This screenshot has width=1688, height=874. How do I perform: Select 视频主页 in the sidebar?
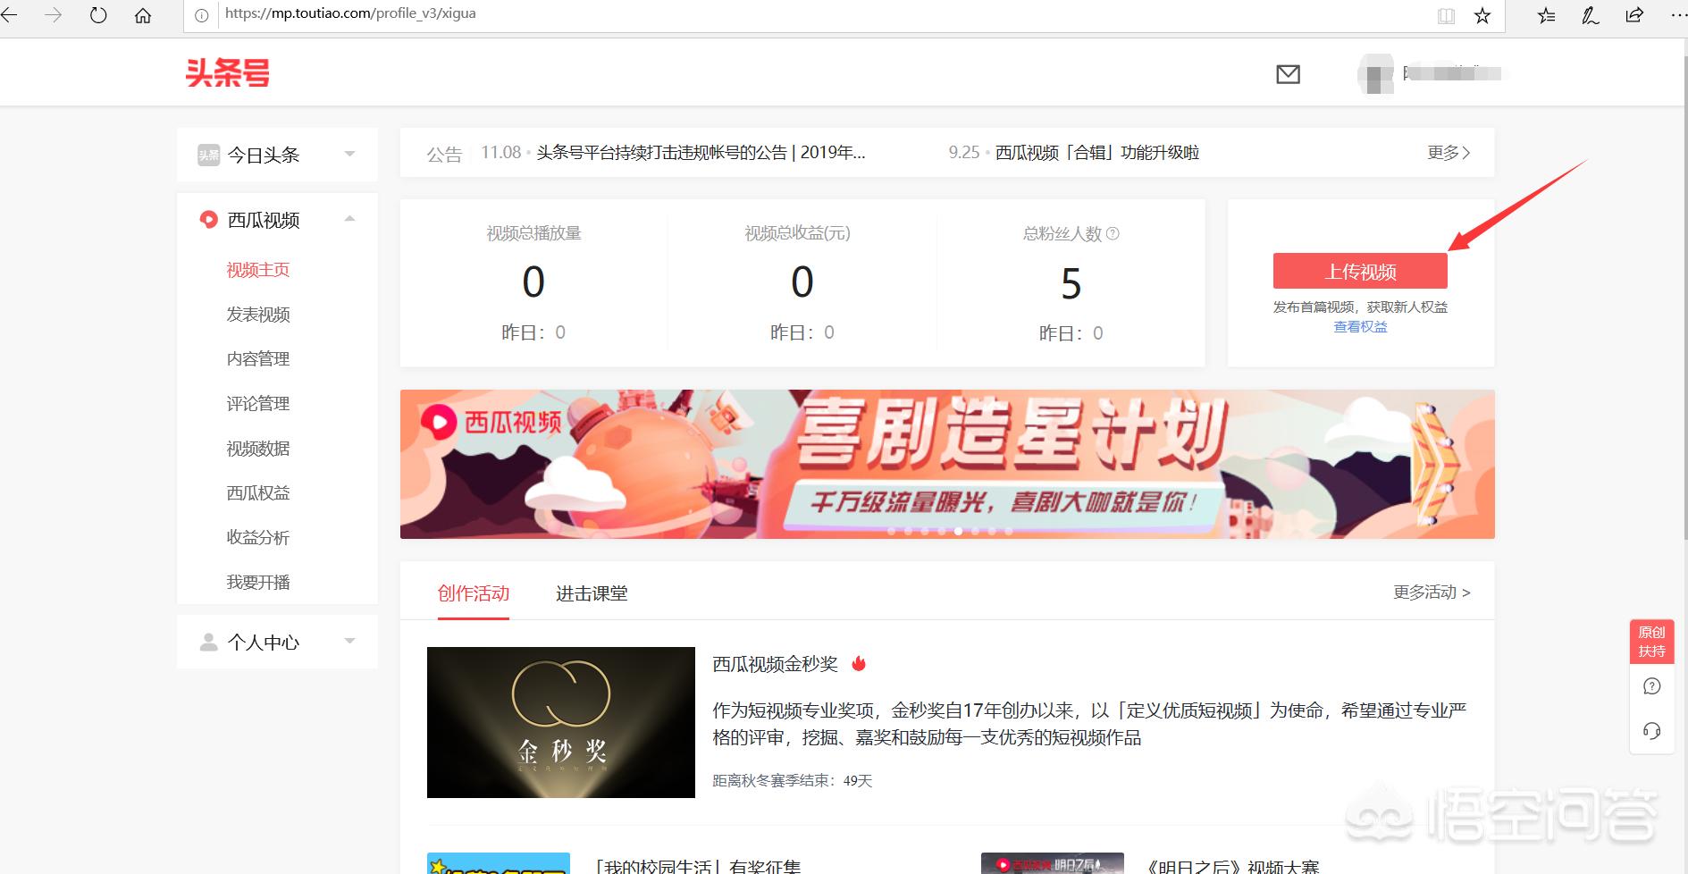[x=258, y=270]
